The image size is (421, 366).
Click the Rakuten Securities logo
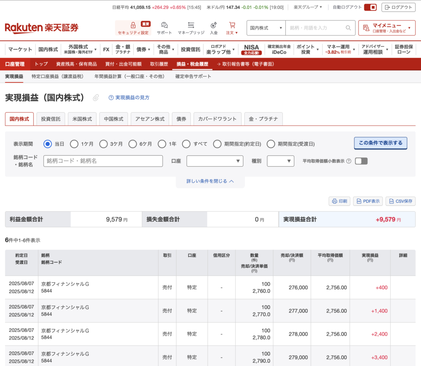[42, 28]
